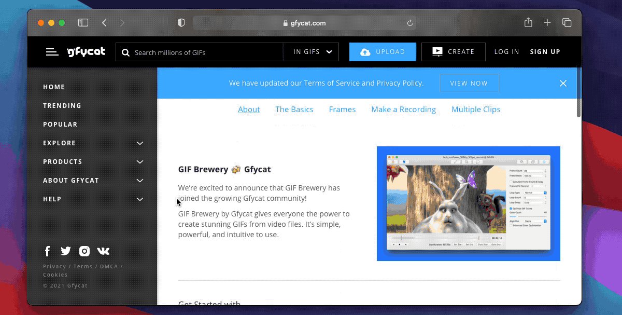Expand the ABOUT GFYCAT sidebar section
Viewport: 622px width, 315px height.
point(139,181)
